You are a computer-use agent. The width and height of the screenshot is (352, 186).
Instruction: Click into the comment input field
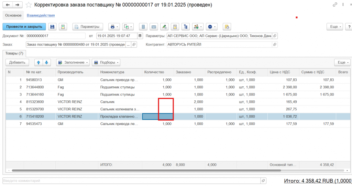(x=131, y=181)
